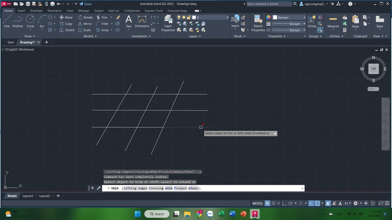This screenshot has height=220, width=392.
Task: Activate the Mirror command
Action: [x=85, y=24]
